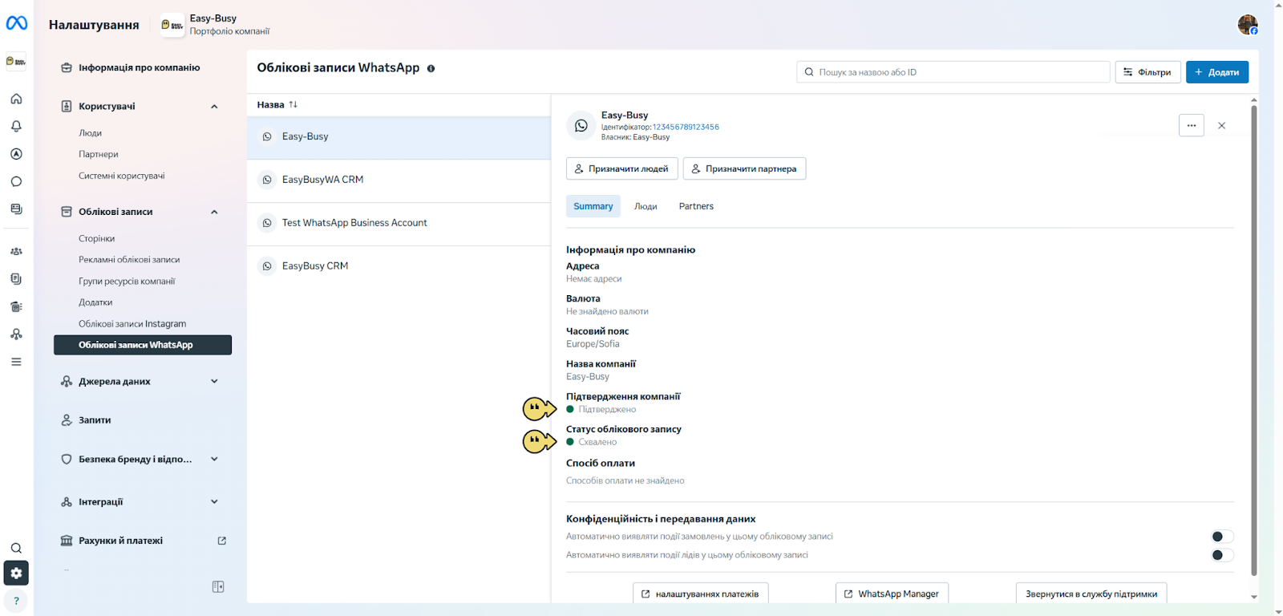Select Облікові записи WhatsApp in sidebar

tap(143, 345)
